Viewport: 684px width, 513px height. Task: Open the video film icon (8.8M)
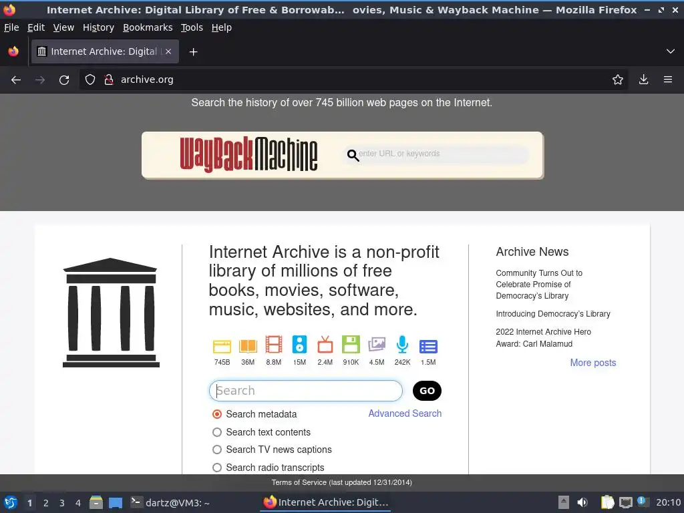273,345
